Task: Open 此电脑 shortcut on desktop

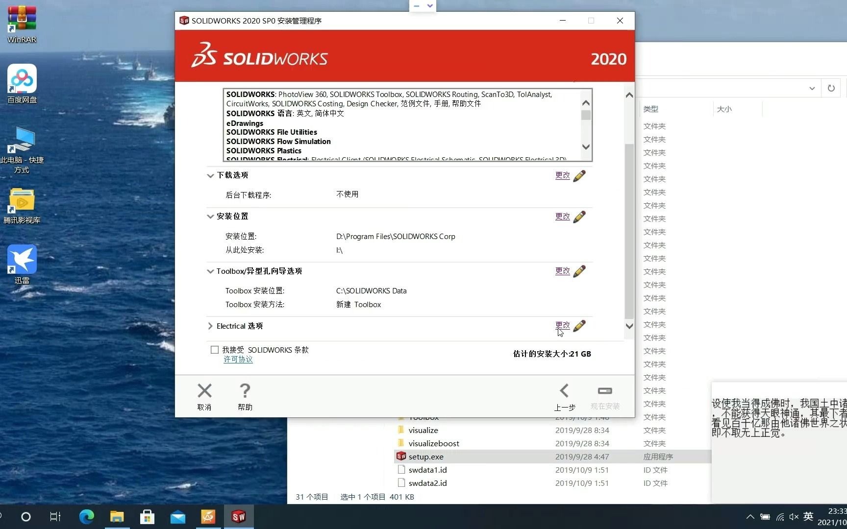Action: coord(22,149)
